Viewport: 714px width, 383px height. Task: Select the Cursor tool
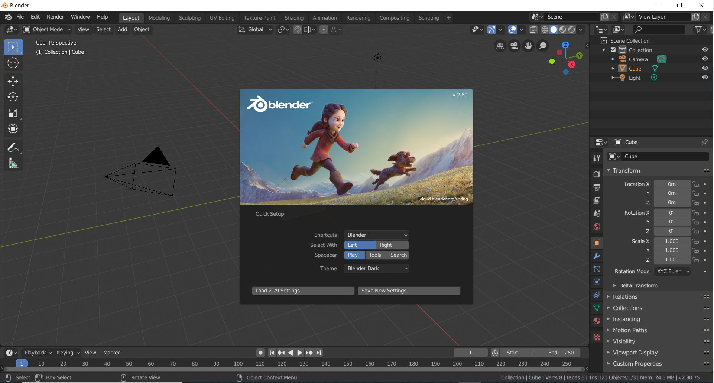(x=13, y=63)
